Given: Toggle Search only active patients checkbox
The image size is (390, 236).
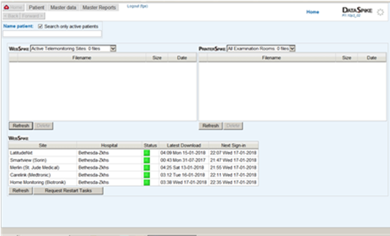Looking at the screenshot, I should click(x=40, y=26).
